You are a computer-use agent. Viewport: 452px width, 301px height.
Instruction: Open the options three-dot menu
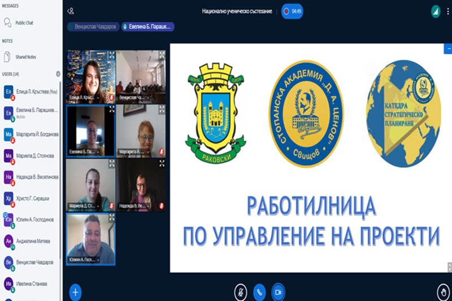point(447,11)
